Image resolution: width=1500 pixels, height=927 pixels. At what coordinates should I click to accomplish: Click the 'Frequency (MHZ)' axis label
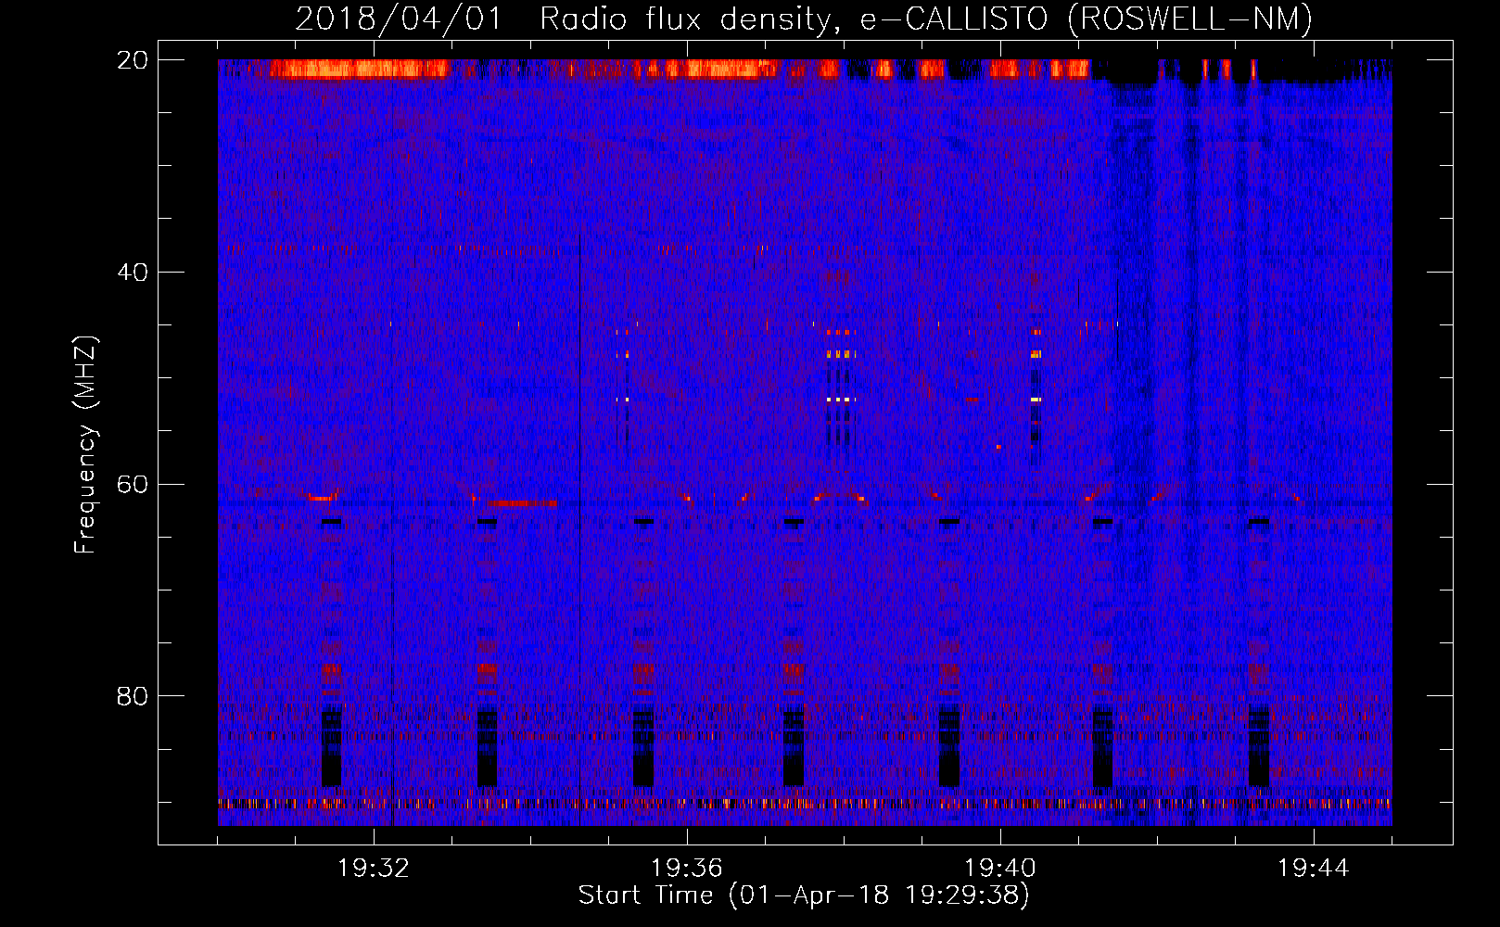pos(85,445)
